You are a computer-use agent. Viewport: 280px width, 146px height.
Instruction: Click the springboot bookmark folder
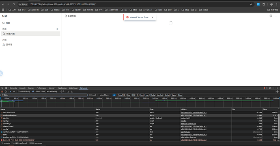click(146, 10)
